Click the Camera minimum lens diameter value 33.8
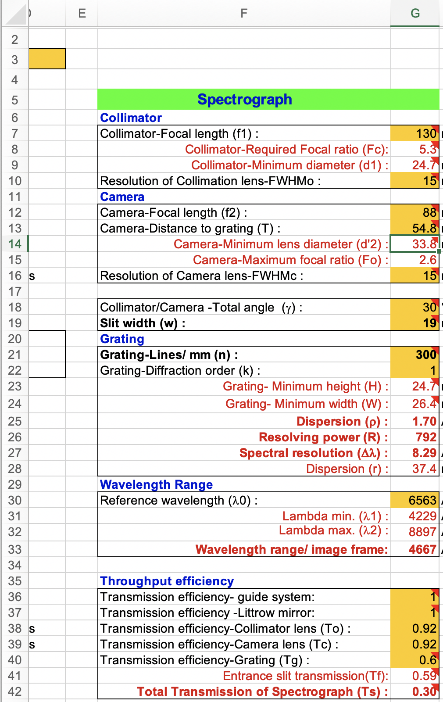The width and height of the screenshot is (443, 702). [414, 244]
